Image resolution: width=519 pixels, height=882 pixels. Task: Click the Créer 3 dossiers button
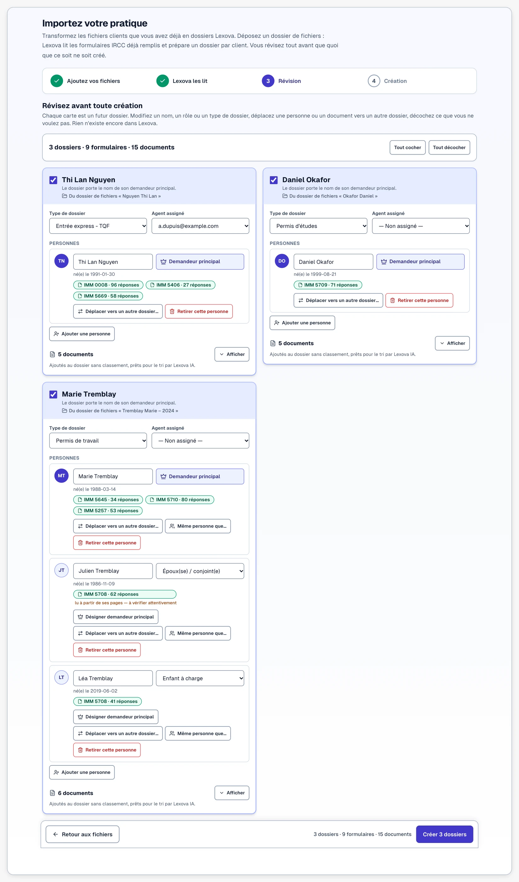click(444, 834)
